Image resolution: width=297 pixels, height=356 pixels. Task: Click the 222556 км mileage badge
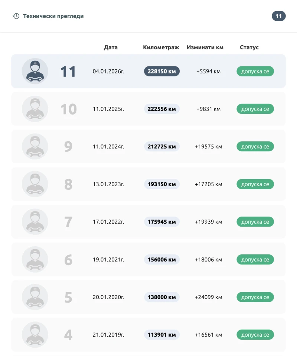pos(162,109)
